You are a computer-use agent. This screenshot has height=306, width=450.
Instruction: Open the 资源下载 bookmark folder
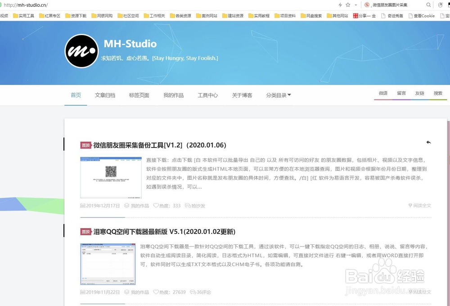click(76, 16)
